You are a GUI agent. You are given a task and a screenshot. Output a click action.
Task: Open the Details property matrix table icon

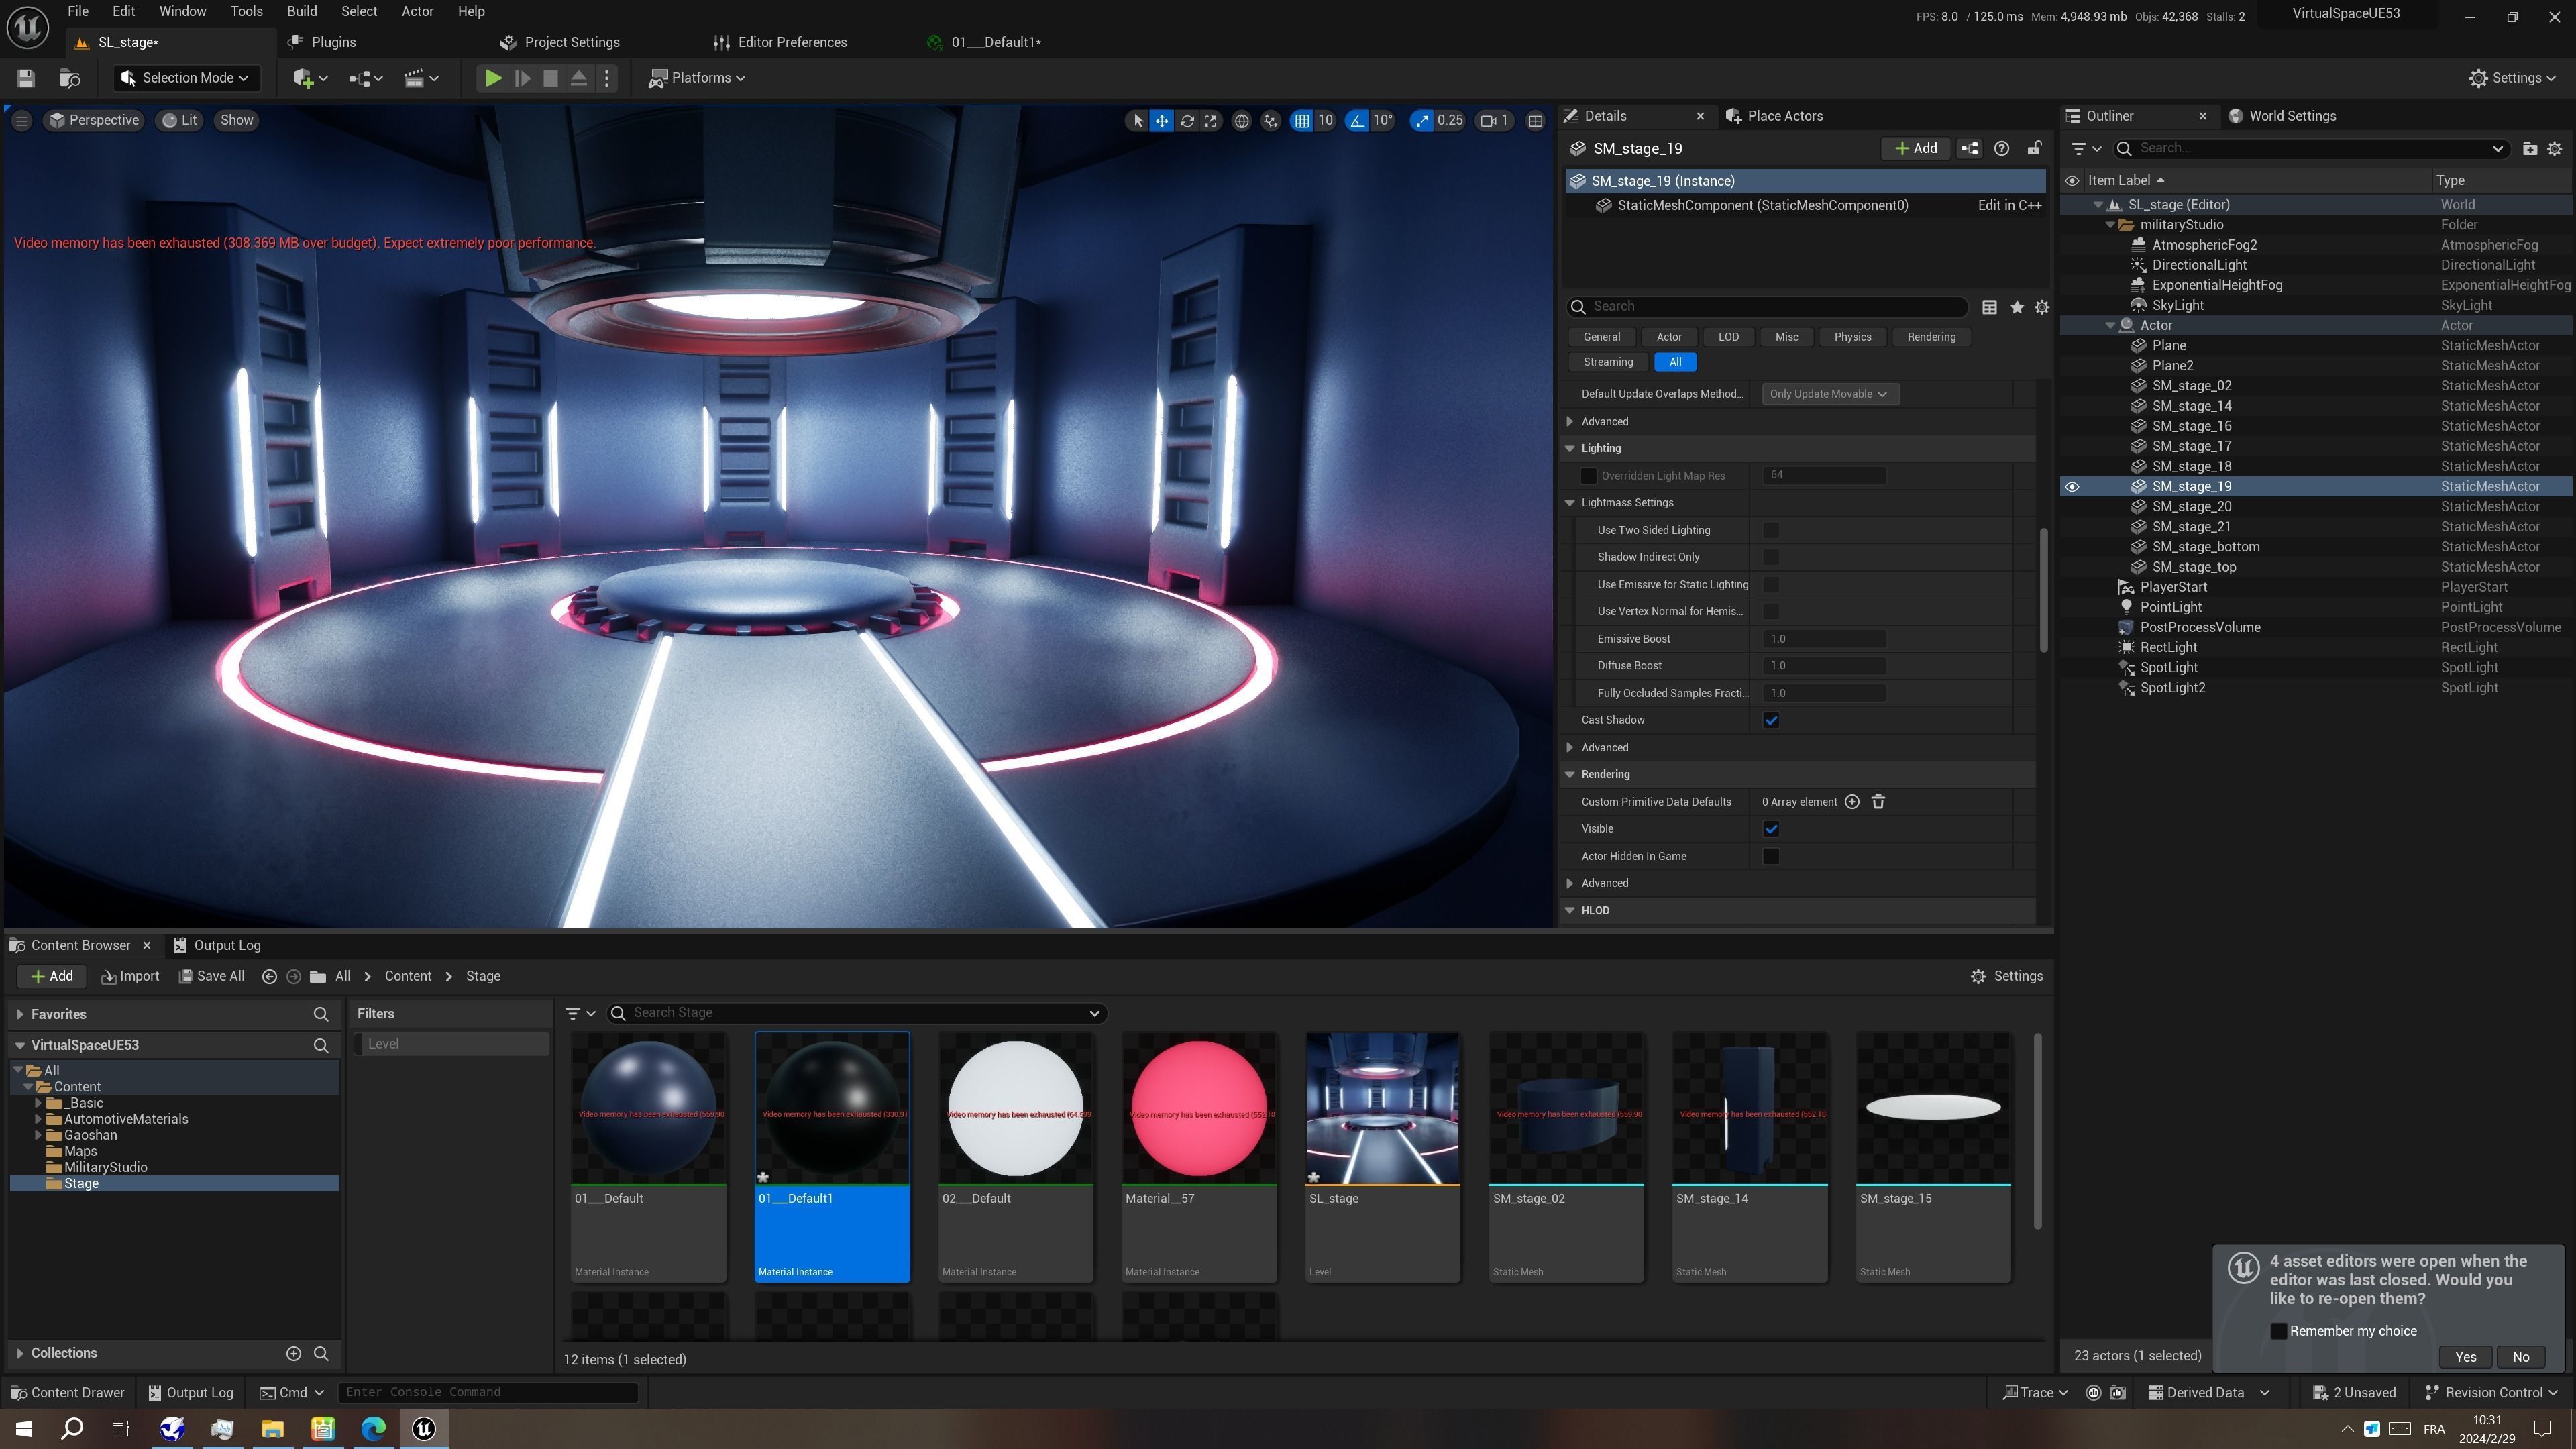(x=1989, y=307)
